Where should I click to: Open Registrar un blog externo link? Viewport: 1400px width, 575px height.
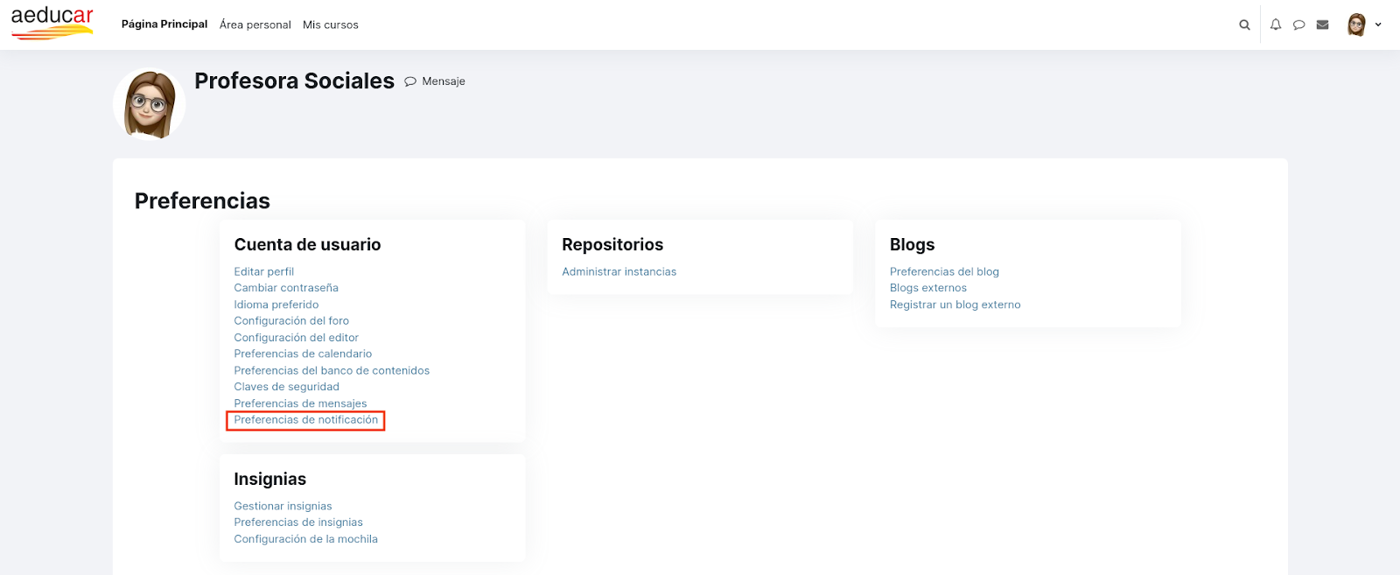coord(955,305)
